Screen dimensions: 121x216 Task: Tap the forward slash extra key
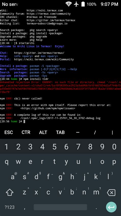tap(95, 132)
